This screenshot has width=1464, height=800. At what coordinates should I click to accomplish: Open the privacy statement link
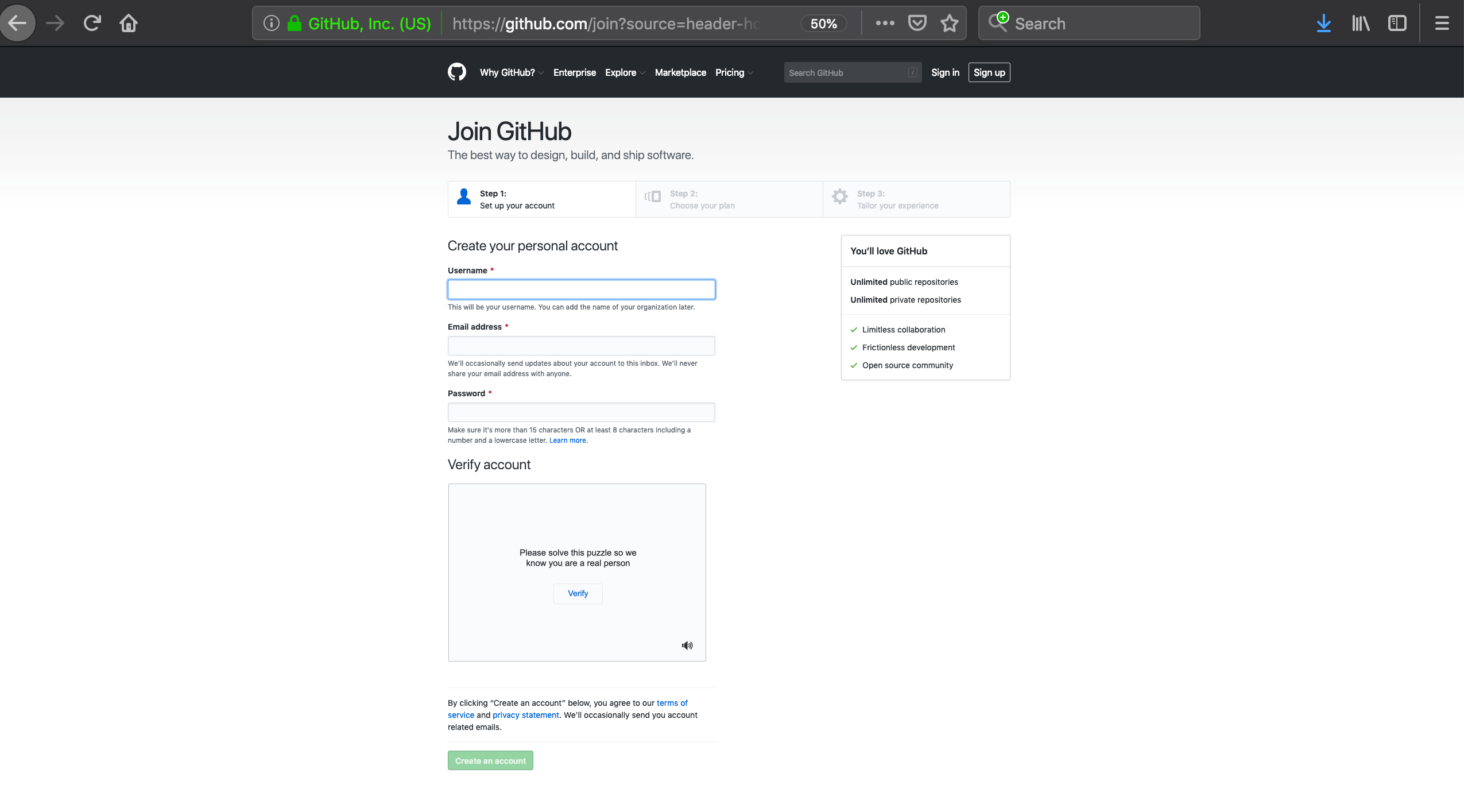point(525,715)
